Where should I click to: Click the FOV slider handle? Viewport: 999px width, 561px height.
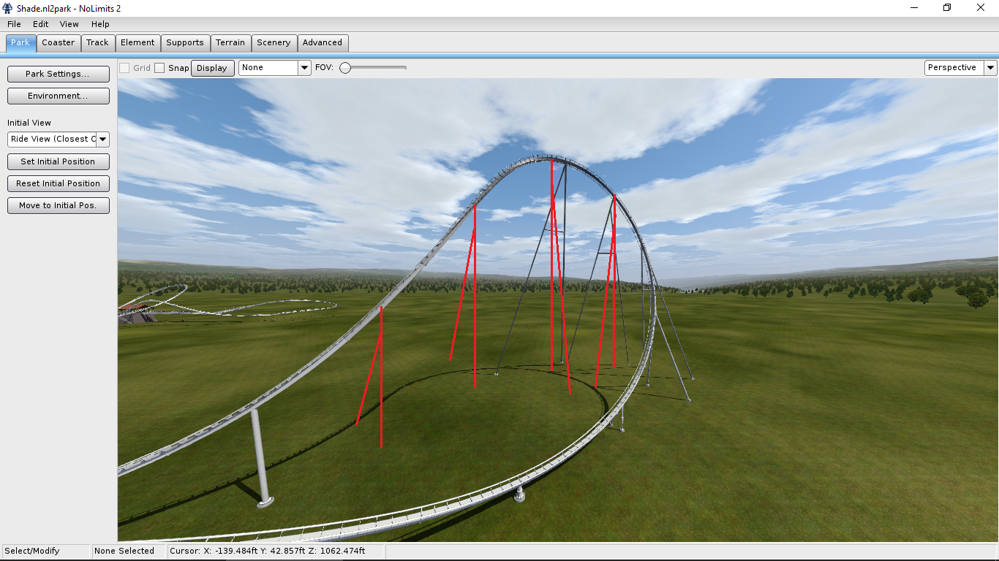click(x=345, y=68)
